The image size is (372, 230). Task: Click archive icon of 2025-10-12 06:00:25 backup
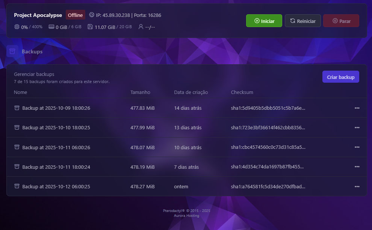[x=17, y=186]
